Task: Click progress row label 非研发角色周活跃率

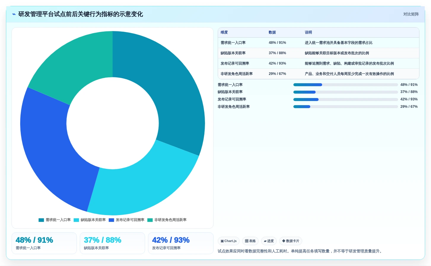Action: (x=234, y=107)
